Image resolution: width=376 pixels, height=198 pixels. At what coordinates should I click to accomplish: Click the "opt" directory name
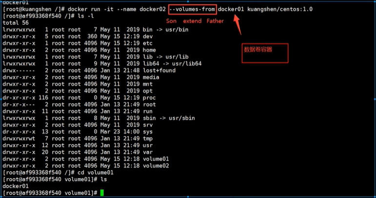click(147, 91)
